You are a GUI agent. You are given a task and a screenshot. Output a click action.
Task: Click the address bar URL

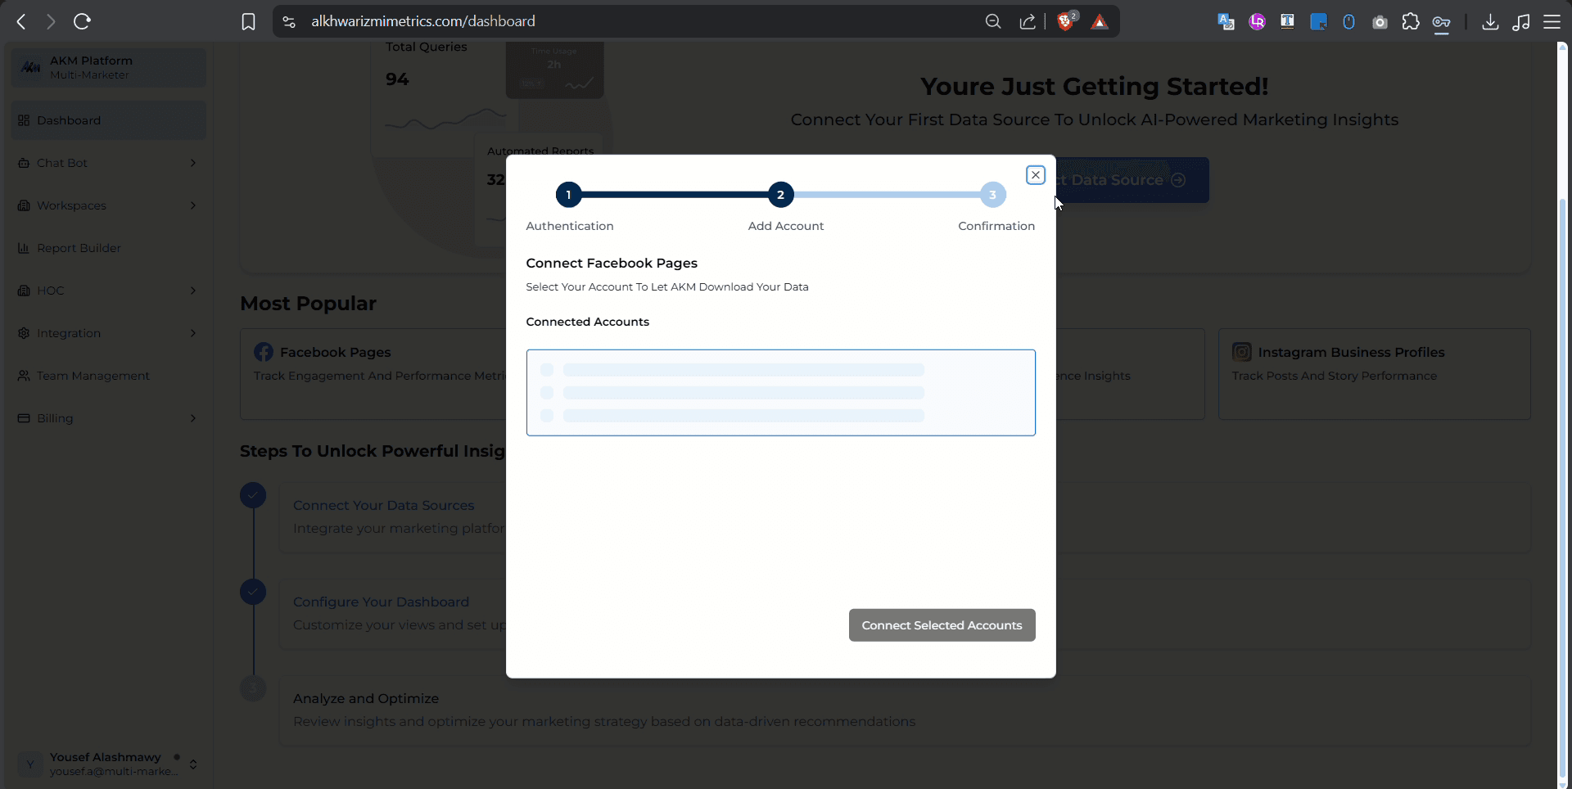[x=423, y=21]
